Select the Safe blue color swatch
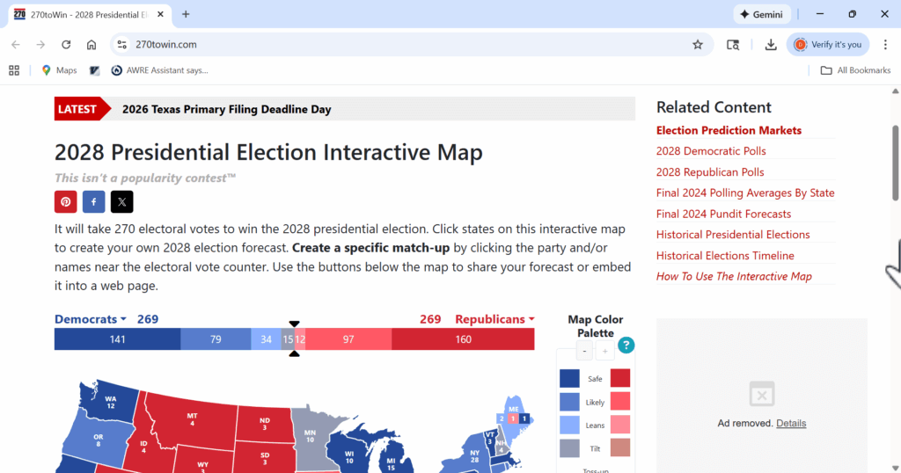The width and height of the screenshot is (901, 473). pos(569,379)
